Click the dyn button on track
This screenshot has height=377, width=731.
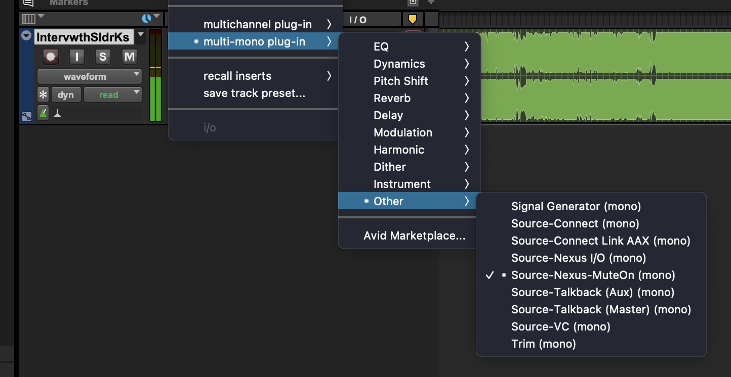66,95
